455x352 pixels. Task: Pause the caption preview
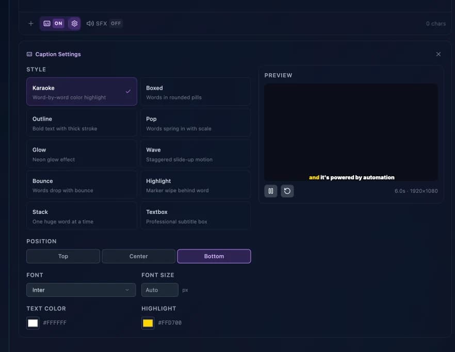(x=271, y=191)
